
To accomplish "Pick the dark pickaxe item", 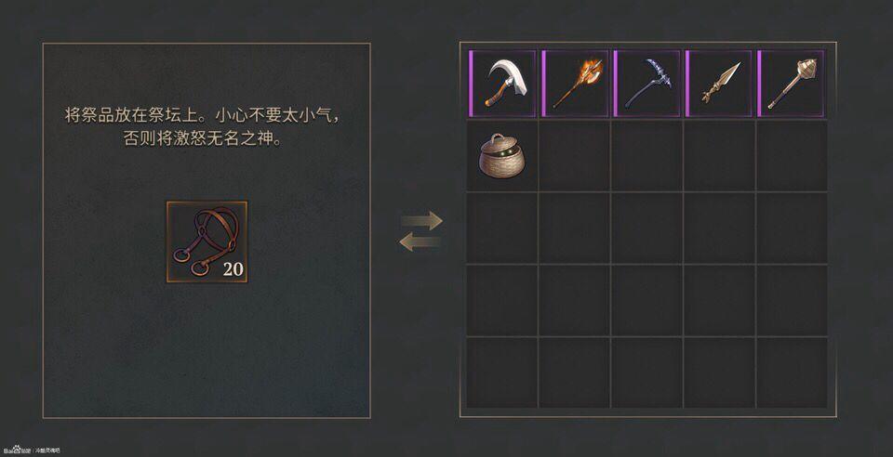I will pyautogui.click(x=647, y=84).
